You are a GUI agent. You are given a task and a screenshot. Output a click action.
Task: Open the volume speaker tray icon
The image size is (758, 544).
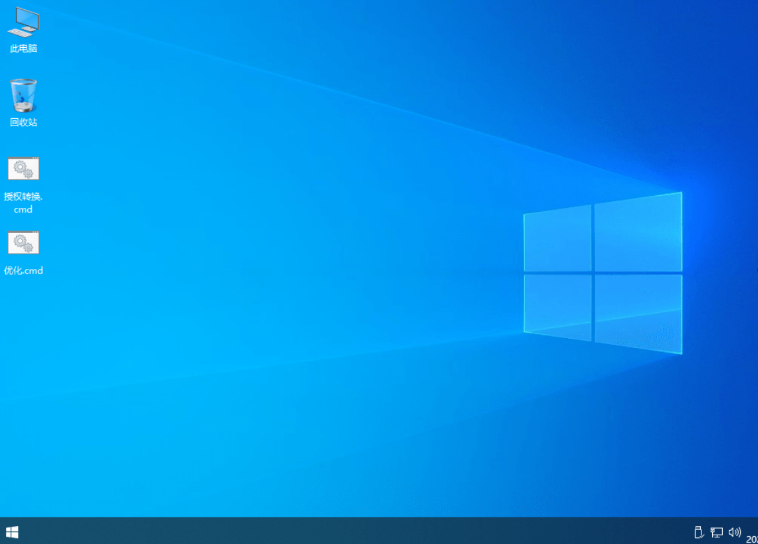point(734,532)
